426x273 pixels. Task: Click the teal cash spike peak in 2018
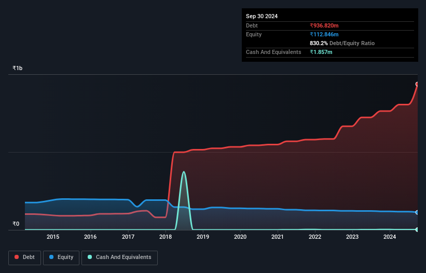click(x=184, y=172)
